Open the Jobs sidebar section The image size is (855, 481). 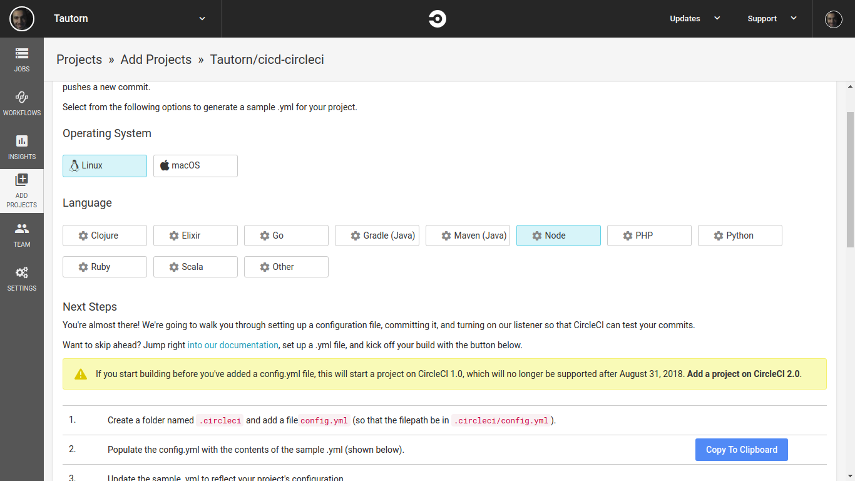tap(22, 59)
